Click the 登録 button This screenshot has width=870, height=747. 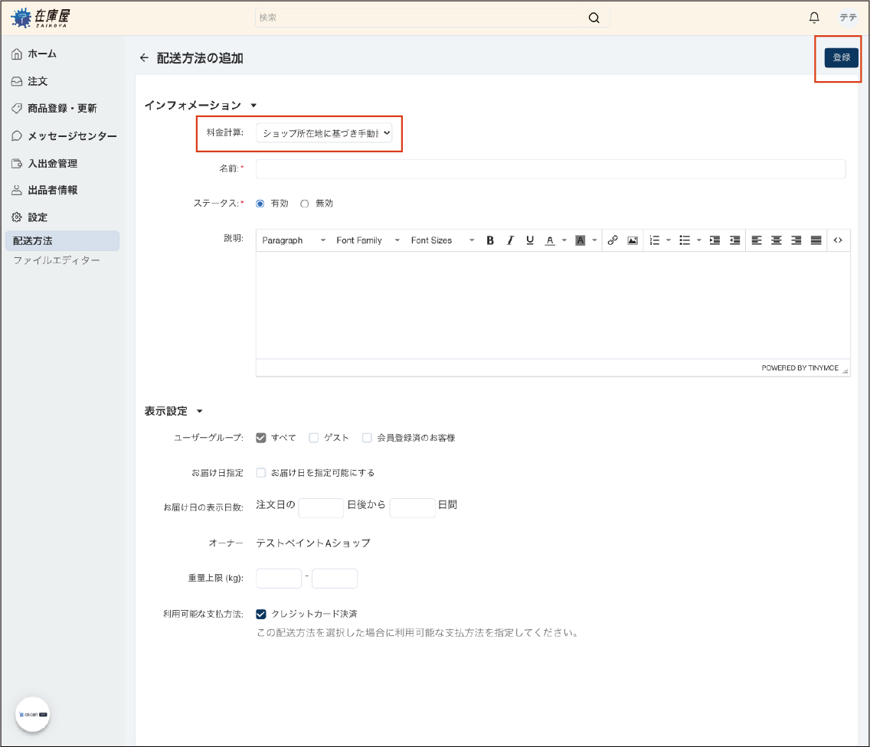pos(841,58)
